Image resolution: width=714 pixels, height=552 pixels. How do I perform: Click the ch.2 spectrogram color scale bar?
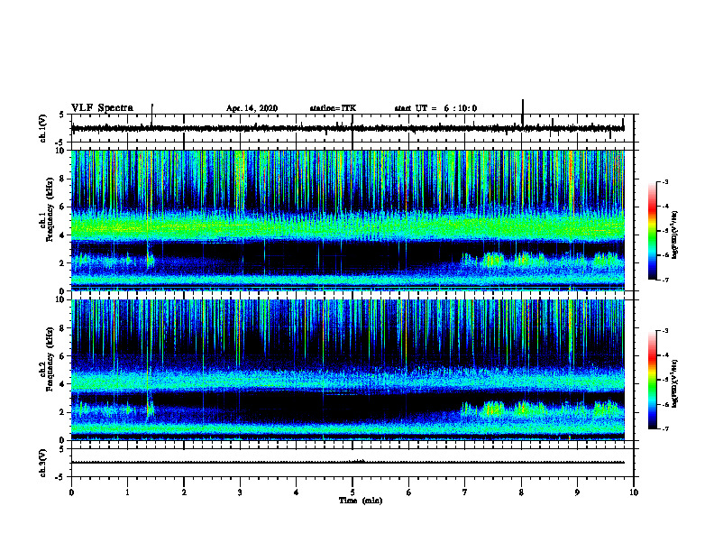pyautogui.click(x=653, y=380)
